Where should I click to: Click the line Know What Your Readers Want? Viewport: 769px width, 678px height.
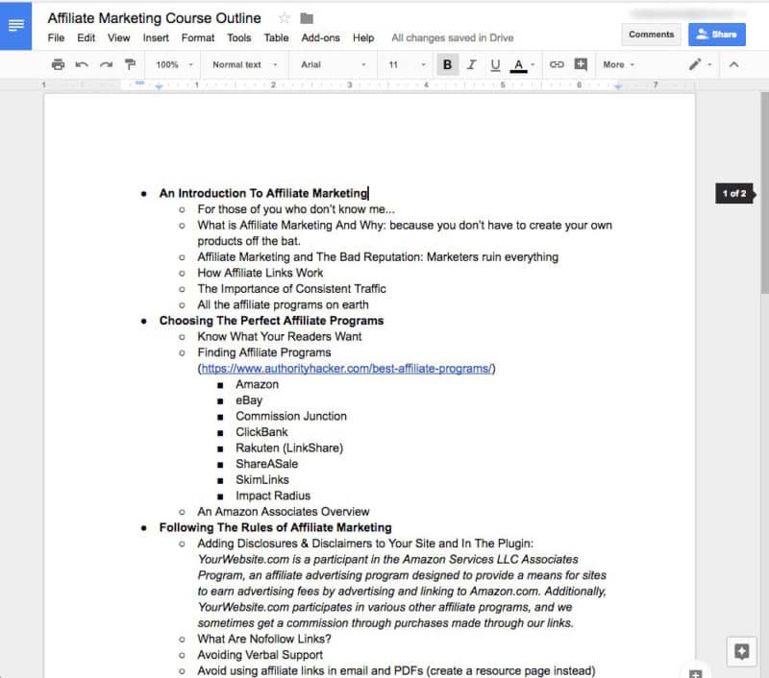279,336
